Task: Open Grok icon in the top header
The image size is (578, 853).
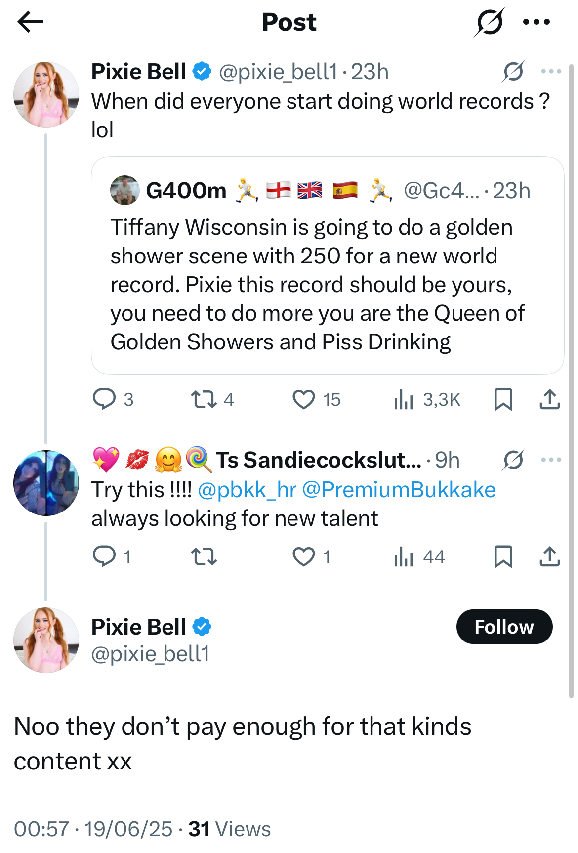Action: (x=490, y=22)
